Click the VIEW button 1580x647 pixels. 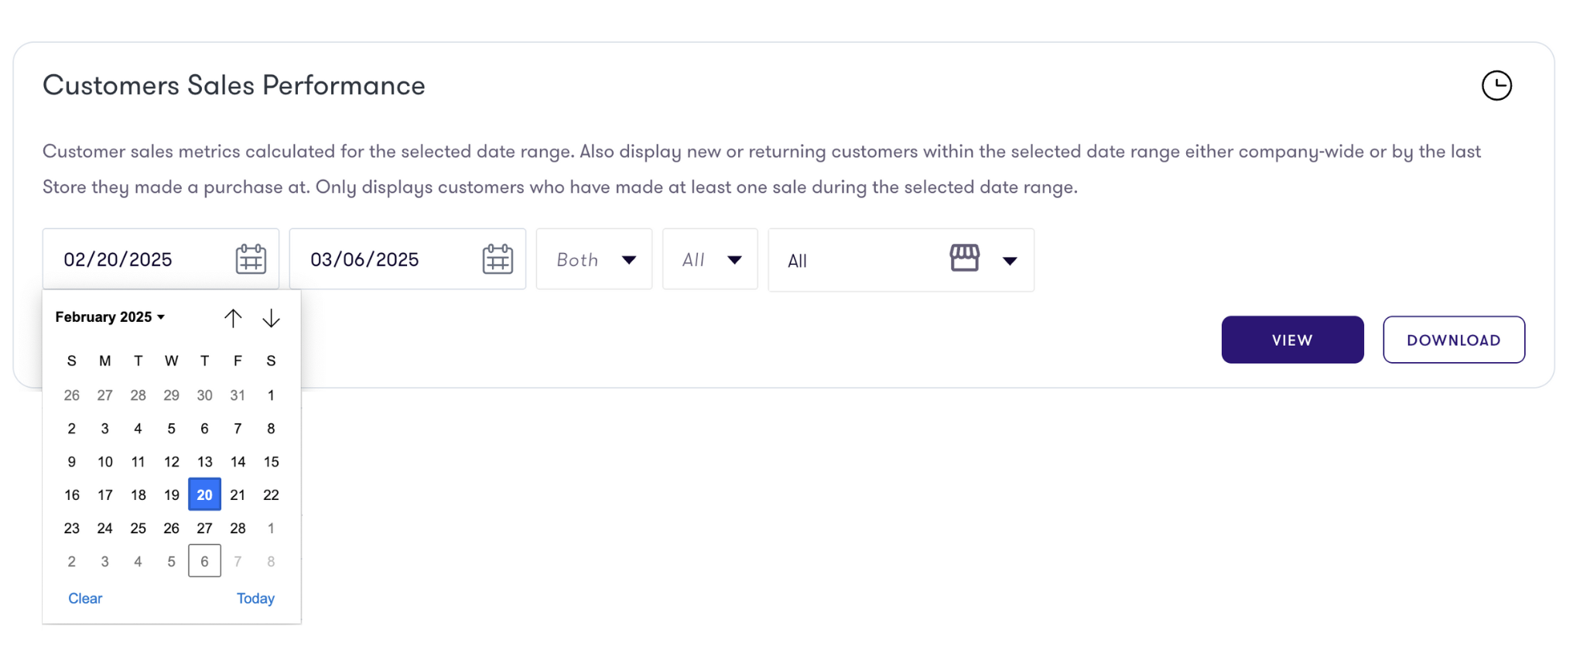[x=1292, y=340]
